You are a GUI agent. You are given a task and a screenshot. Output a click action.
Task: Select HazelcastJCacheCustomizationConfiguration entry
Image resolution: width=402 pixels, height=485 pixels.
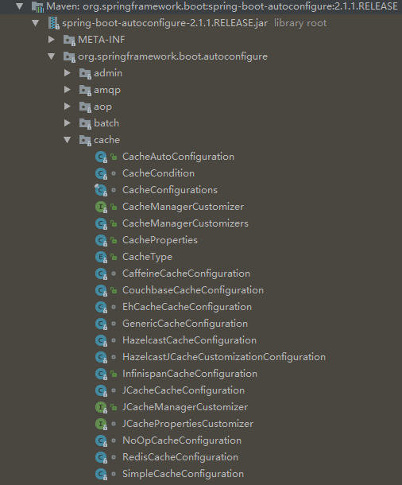(224, 357)
